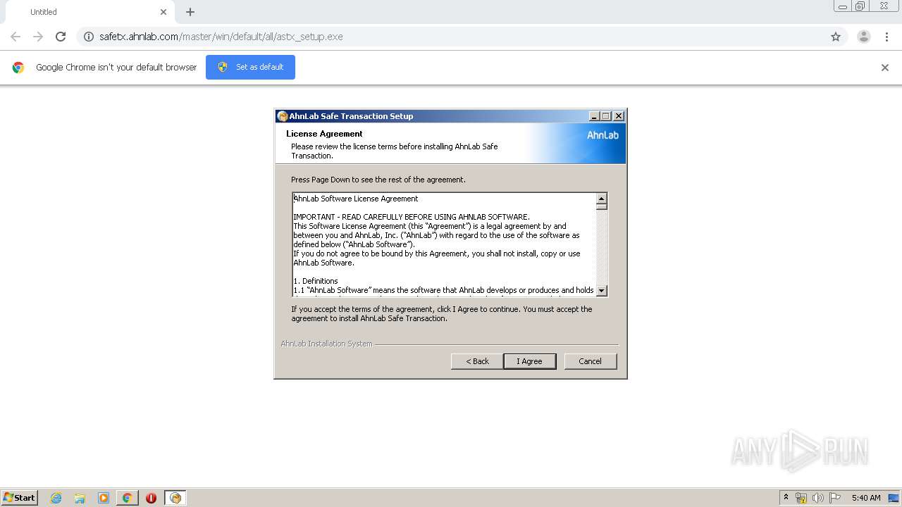
Task: Click the I Agree button
Action: point(530,361)
